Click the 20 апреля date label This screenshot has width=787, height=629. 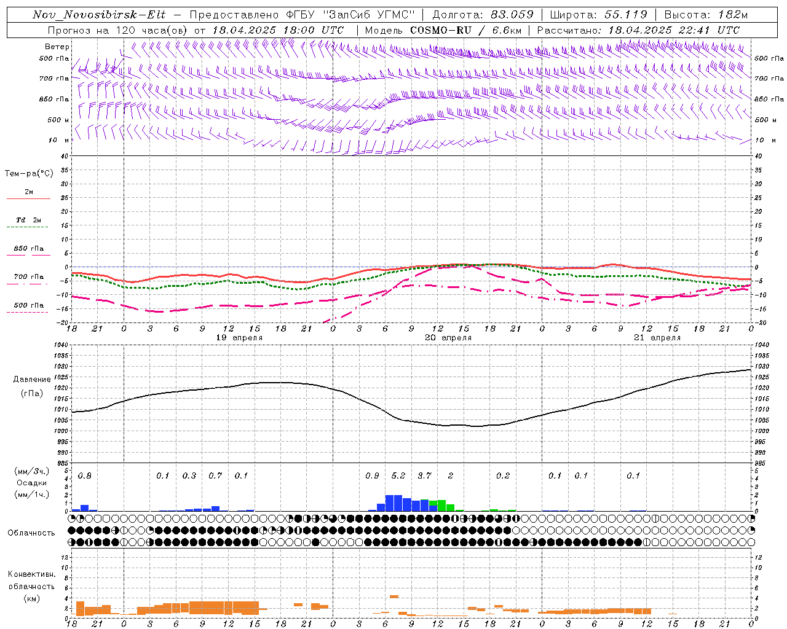pos(448,338)
